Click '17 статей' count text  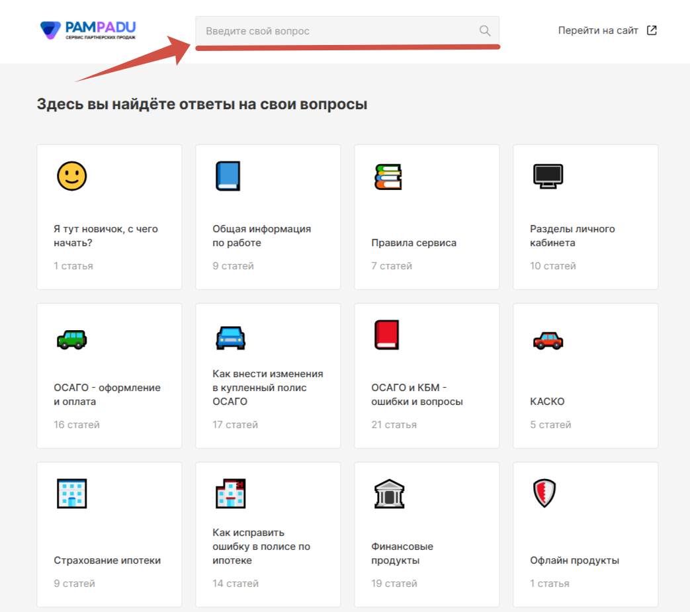click(x=235, y=425)
